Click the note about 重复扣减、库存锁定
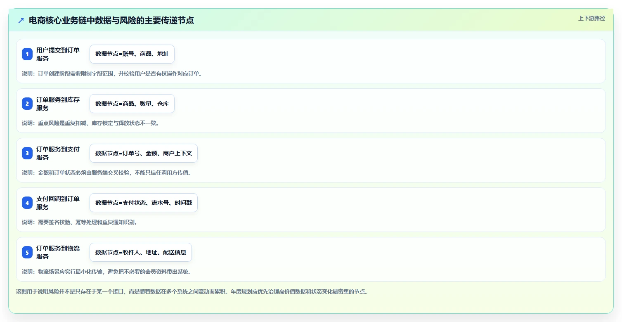 pos(90,123)
